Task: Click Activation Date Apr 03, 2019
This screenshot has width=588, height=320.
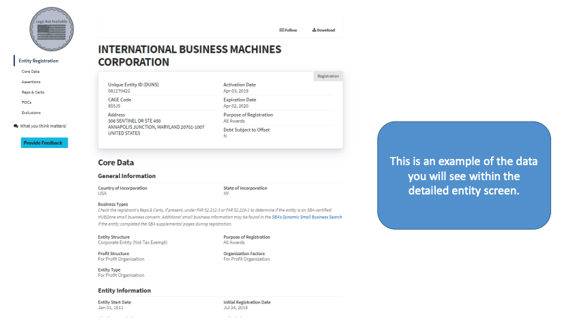Action: point(236,91)
